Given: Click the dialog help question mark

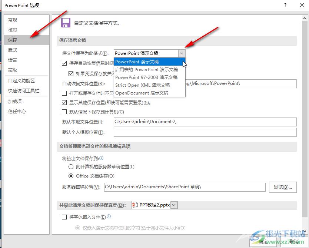Looking at the screenshot, I should (x=285, y=5).
